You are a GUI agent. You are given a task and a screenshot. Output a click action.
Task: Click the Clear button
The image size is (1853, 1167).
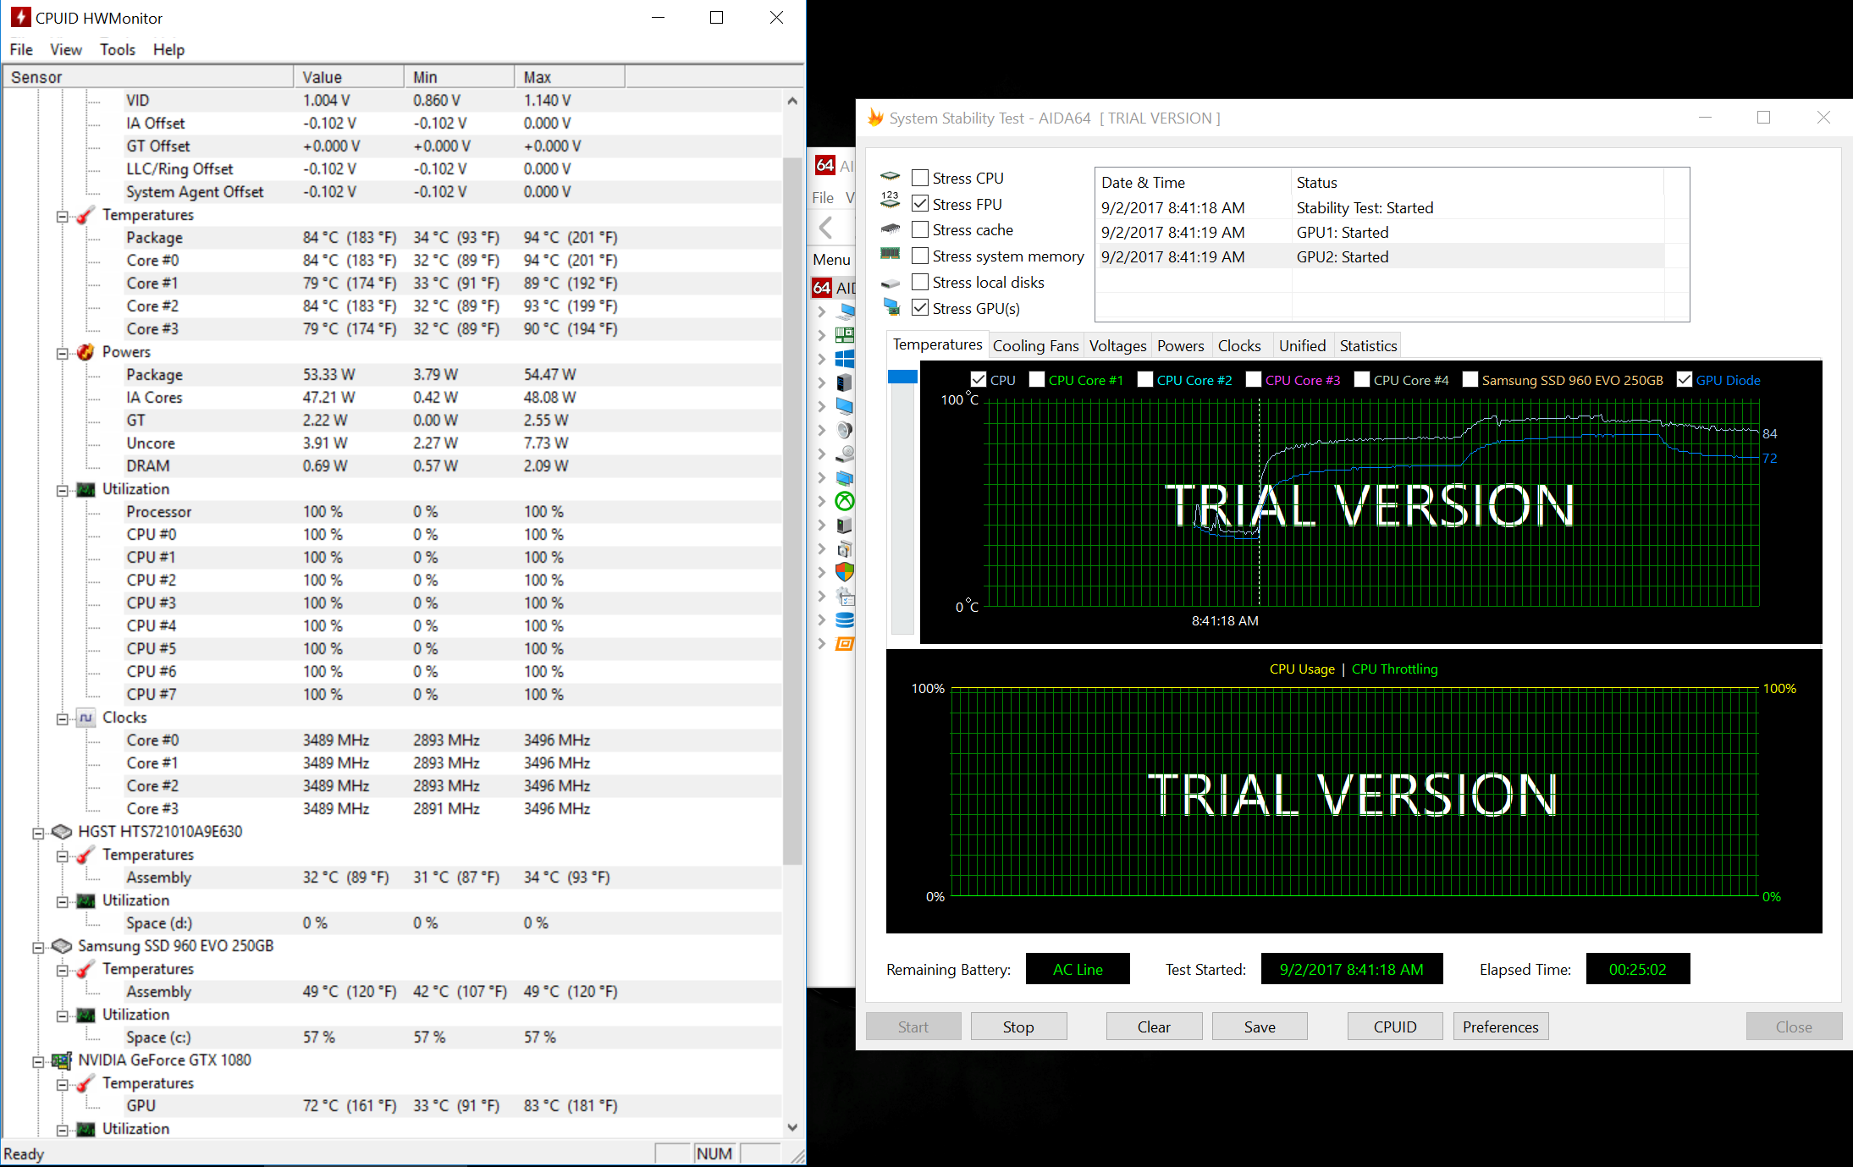coord(1154,1027)
